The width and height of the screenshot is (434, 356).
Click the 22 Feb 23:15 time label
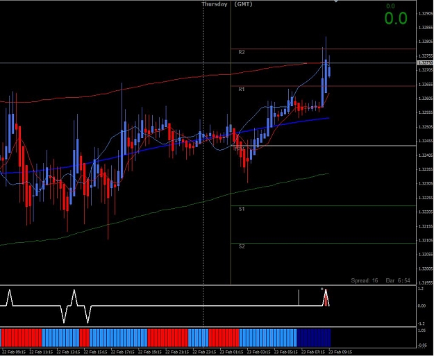(x=204, y=352)
